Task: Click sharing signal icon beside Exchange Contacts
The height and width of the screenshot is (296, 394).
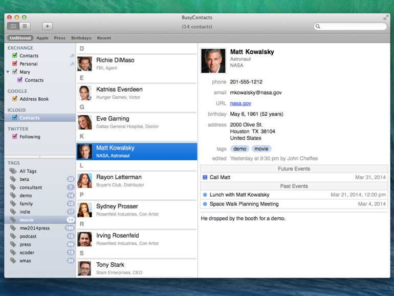Action: (x=72, y=56)
